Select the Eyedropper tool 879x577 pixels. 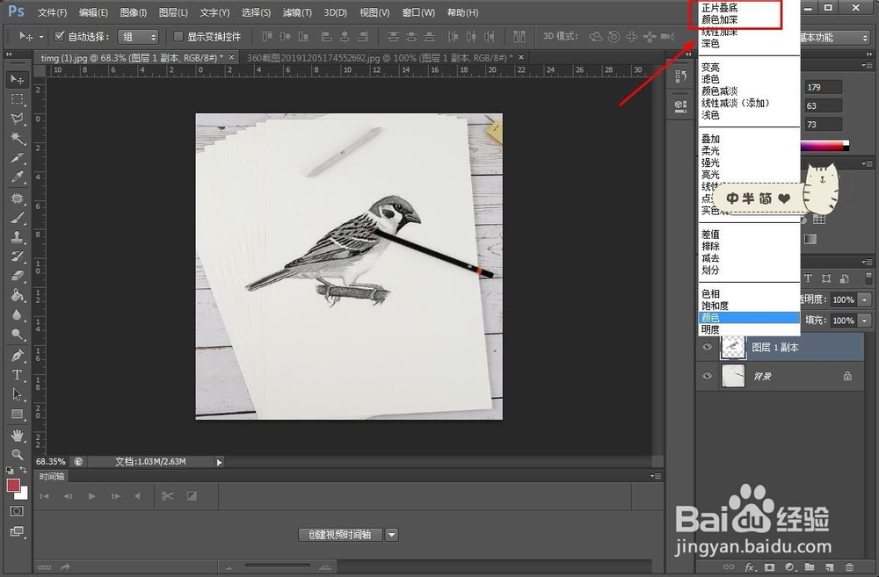[17, 177]
